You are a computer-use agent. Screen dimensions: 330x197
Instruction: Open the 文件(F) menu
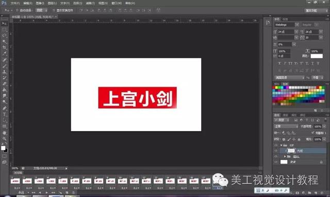[x=15, y=3]
